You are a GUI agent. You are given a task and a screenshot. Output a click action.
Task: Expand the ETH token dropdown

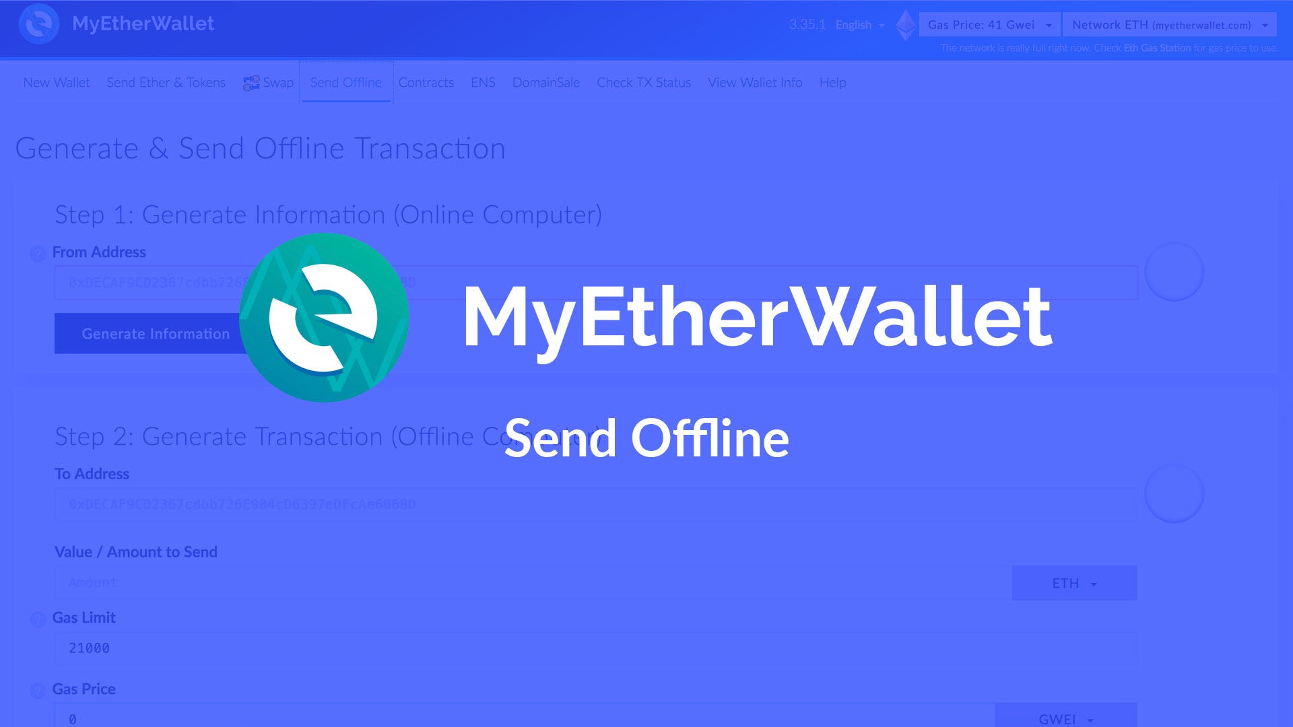coord(1073,582)
